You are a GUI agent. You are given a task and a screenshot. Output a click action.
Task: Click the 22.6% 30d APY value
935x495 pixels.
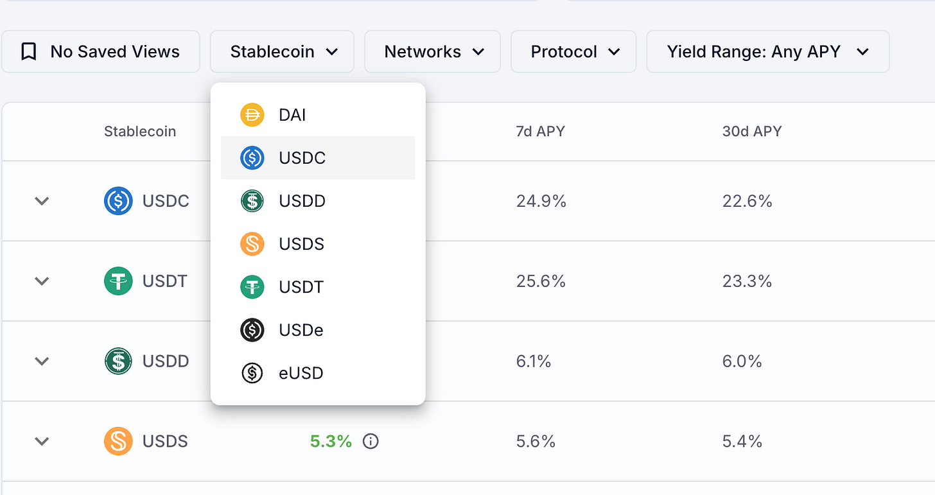click(747, 201)
